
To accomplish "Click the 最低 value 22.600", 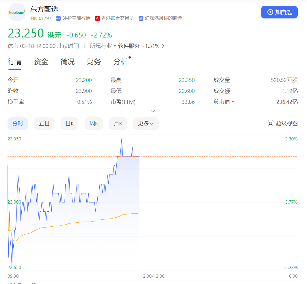I will 187,91.
